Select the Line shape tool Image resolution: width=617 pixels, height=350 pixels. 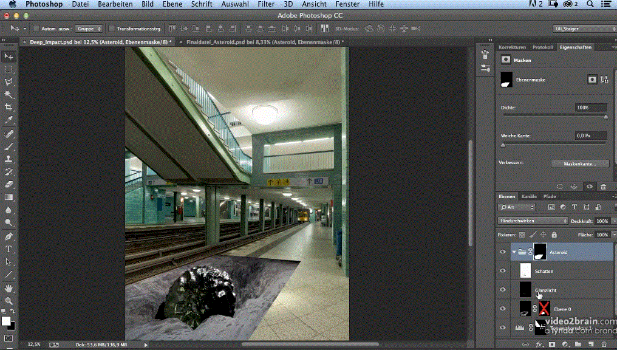[x=9, y=275]
